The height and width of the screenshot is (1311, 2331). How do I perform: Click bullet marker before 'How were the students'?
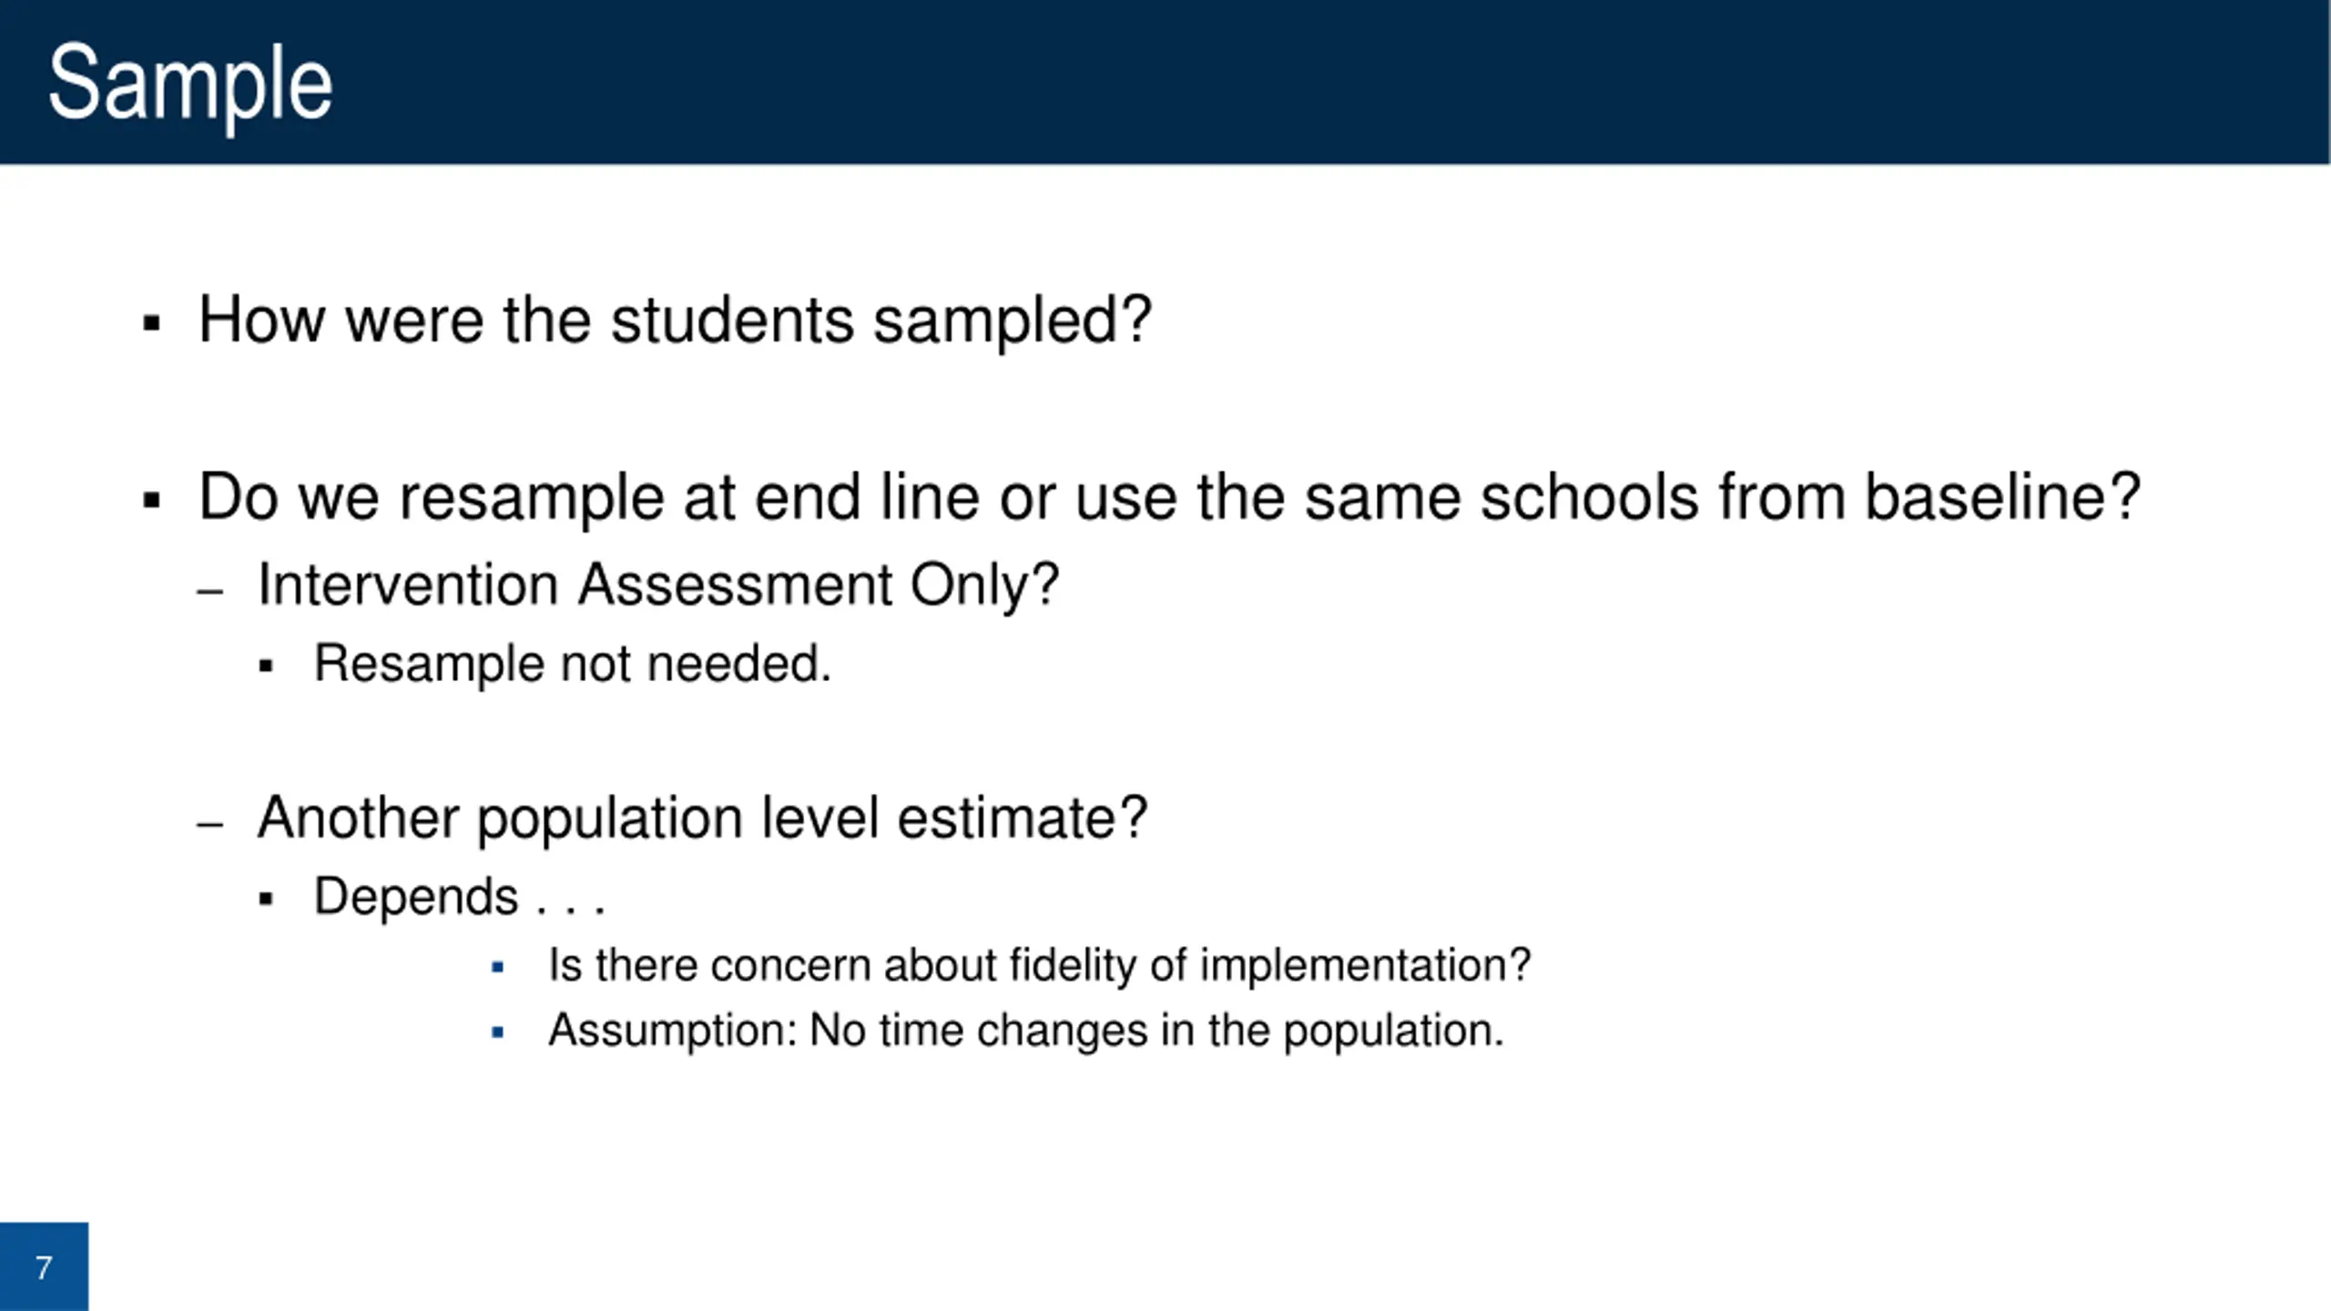coord(151,323)
